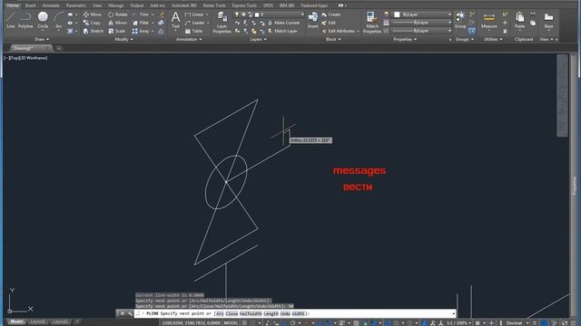Image resolution: width=581 pixels, height=326 pixels.
Task: Open the Express Tools ribbon tab
Action: click(244, 5)
